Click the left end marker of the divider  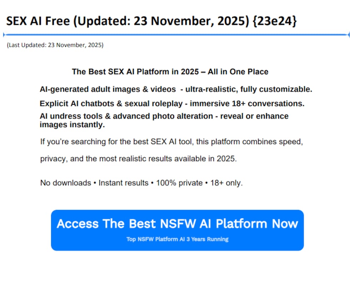(x=4, y=35)
